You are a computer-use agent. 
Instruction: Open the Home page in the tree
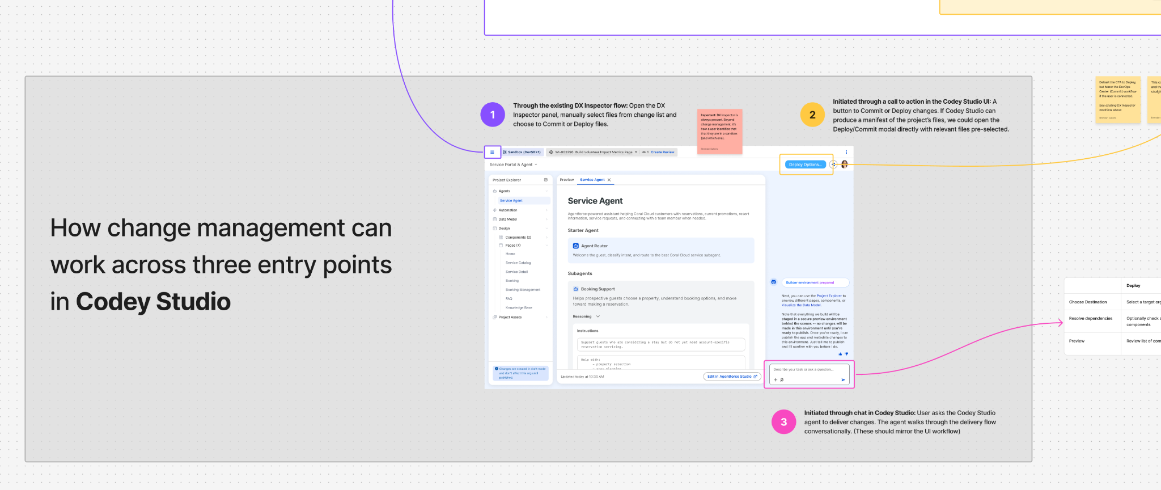[x=510, y=254]
